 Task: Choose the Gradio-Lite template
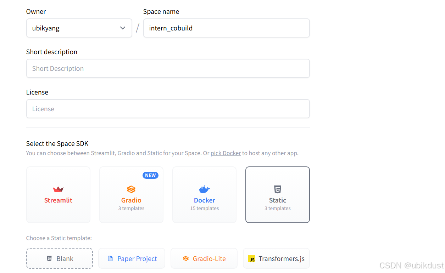[x=204, y=258]
